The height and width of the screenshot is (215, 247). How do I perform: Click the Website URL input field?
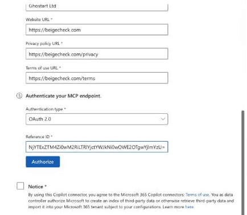point(97,30)
